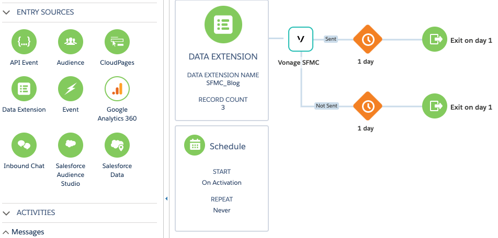Screen dimensions: 498x238
Task: Click the Sent path label
Action: tap(331, 39)
